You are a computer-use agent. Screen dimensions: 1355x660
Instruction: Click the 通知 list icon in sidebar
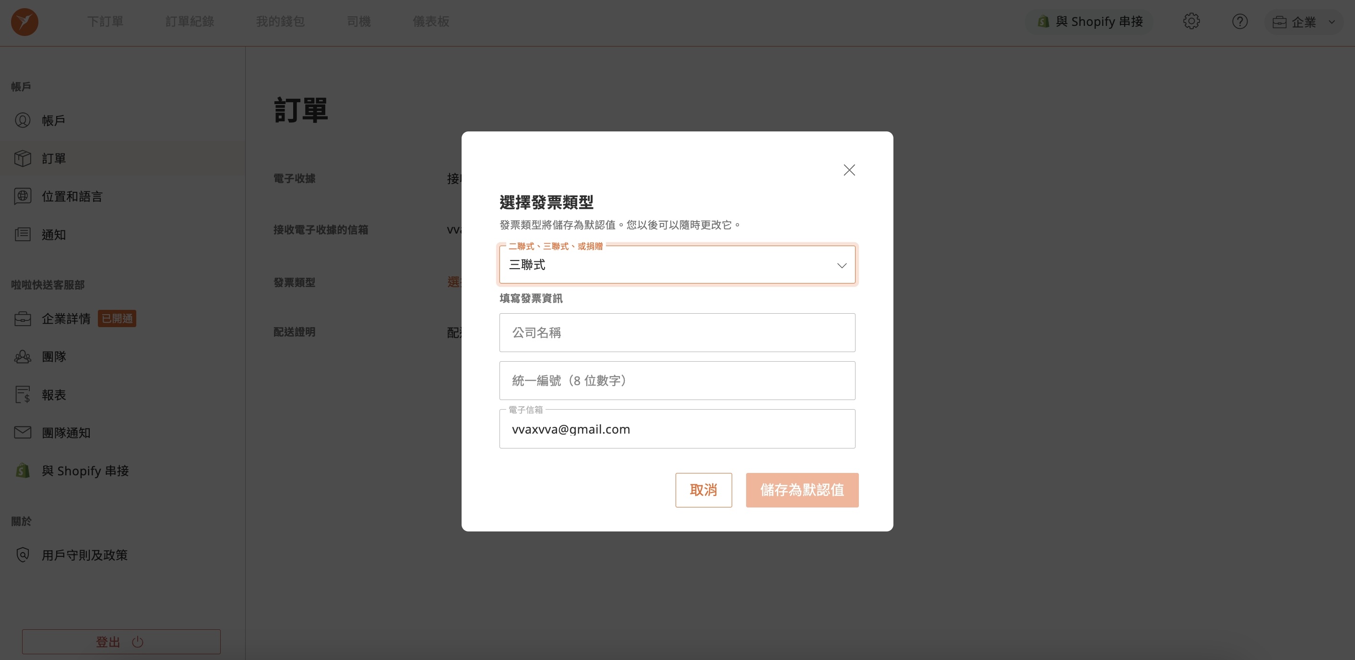pos(23,235)
